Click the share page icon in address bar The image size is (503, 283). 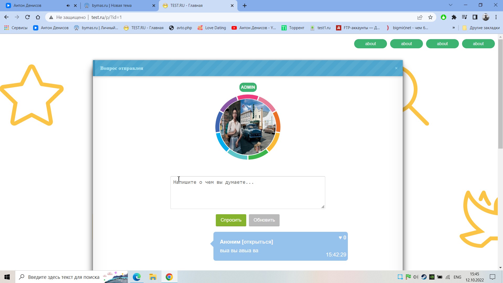[x=420, y=17]
